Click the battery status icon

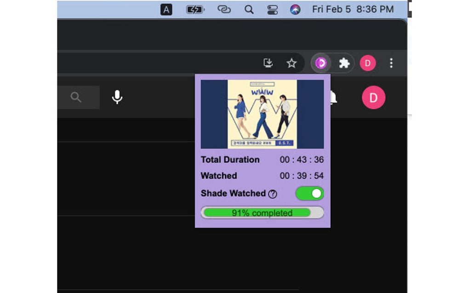click(x=194, y=9)
